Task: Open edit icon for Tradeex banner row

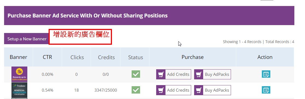Action: point(266,90)
